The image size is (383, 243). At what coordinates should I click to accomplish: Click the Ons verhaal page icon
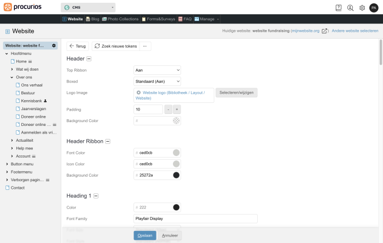pyautogui.click(x=18, y=85)
